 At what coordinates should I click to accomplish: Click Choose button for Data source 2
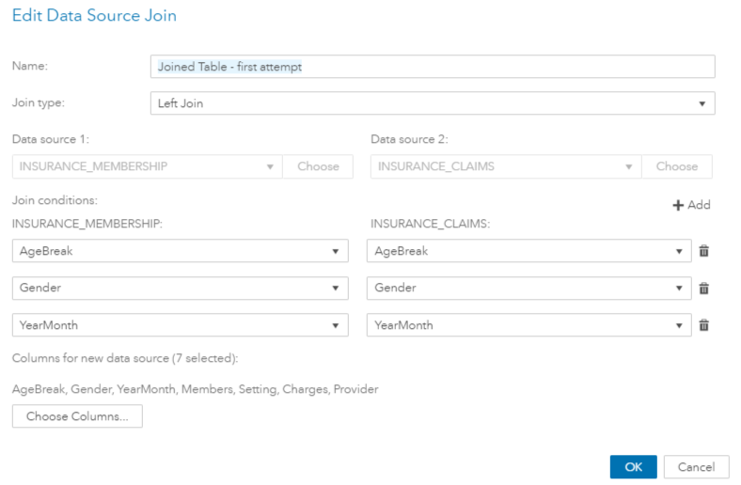[677, 166]
